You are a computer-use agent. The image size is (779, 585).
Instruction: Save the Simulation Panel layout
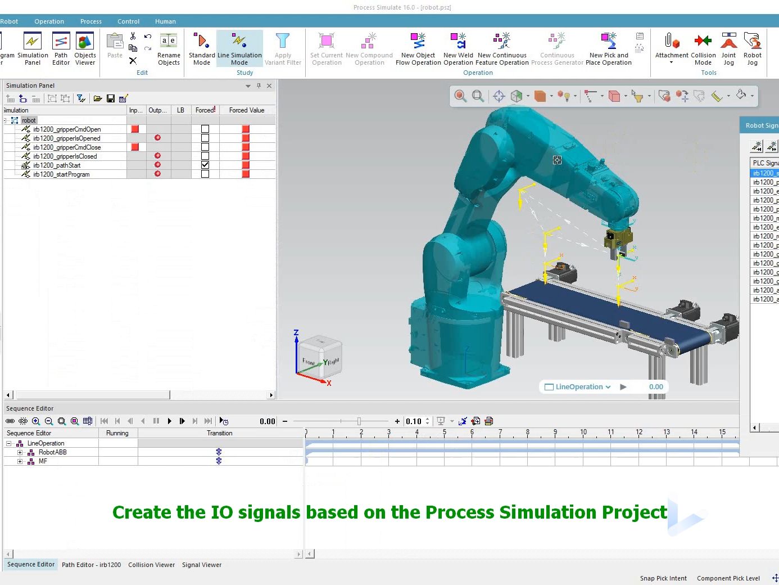coord(111,98)
